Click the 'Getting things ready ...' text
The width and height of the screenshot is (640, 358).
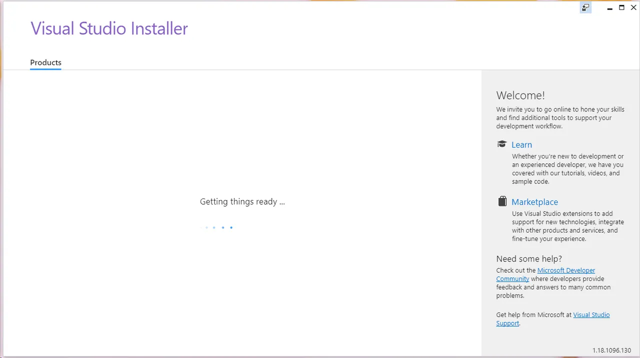click(242, 201)
